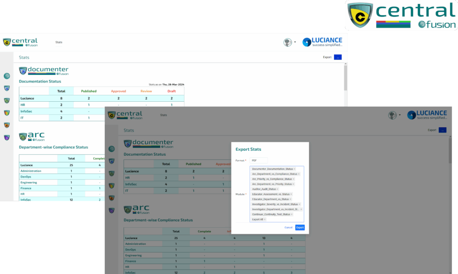The width and height of the screenshot is (458, 274).
Task: Click the first teal sidebar icon in back window
Action: [x=7, y=76]
